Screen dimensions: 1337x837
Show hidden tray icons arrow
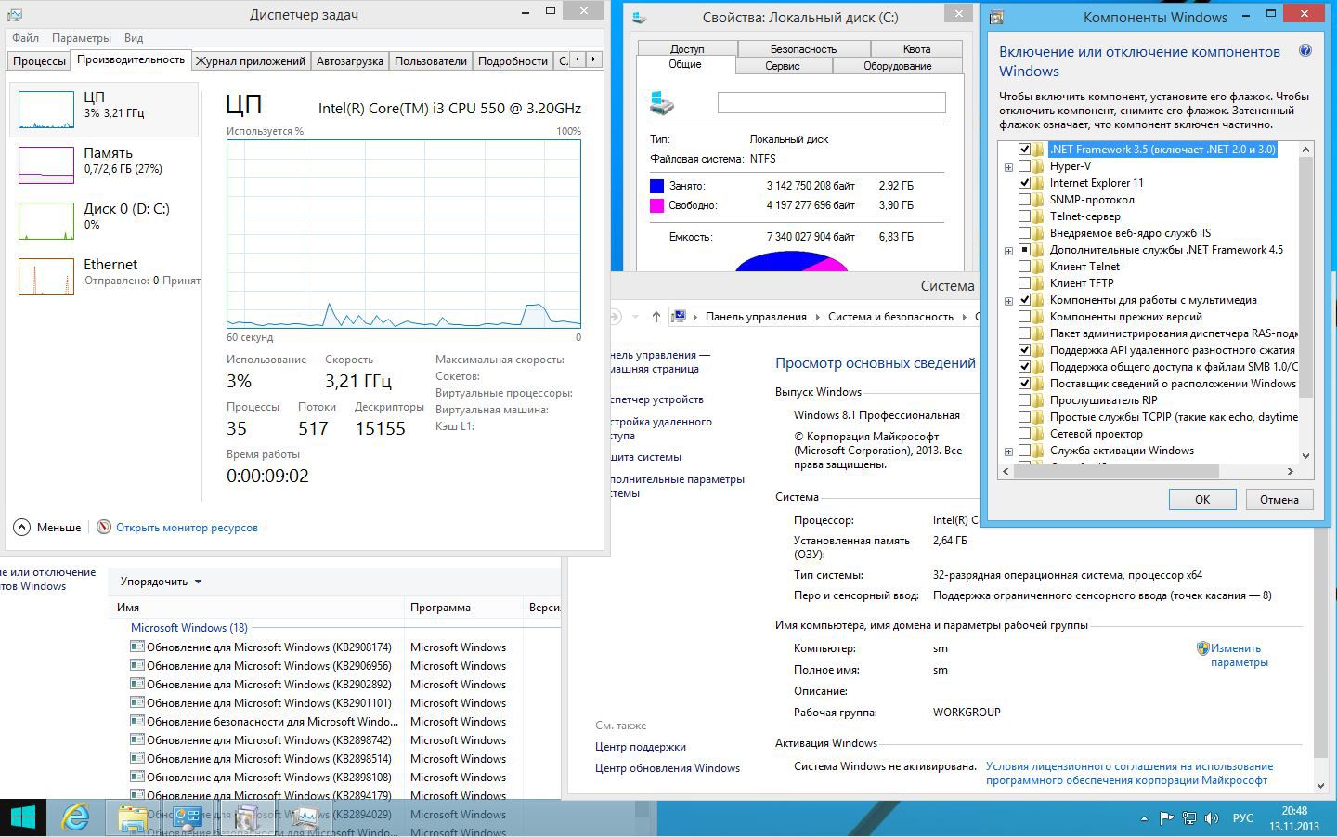1144,818
